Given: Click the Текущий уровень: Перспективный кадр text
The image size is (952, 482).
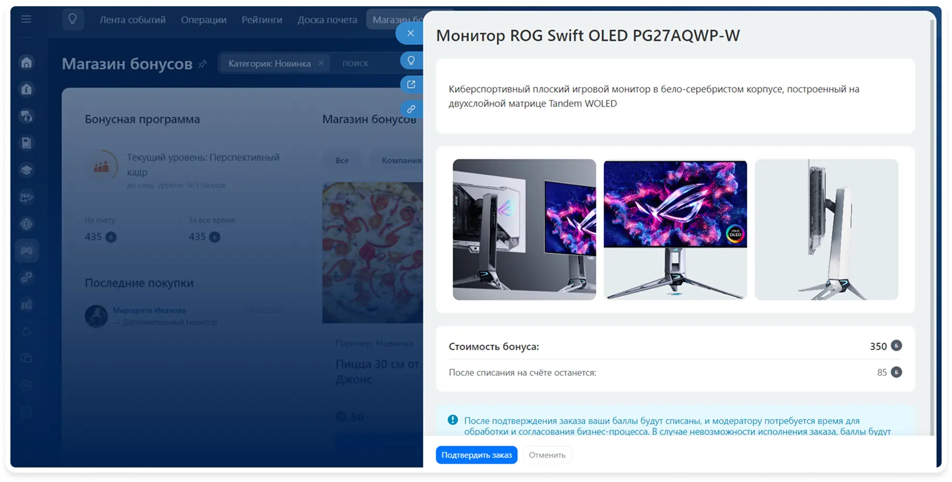Looking at the screenshot, I should click(x=203, y=164).
